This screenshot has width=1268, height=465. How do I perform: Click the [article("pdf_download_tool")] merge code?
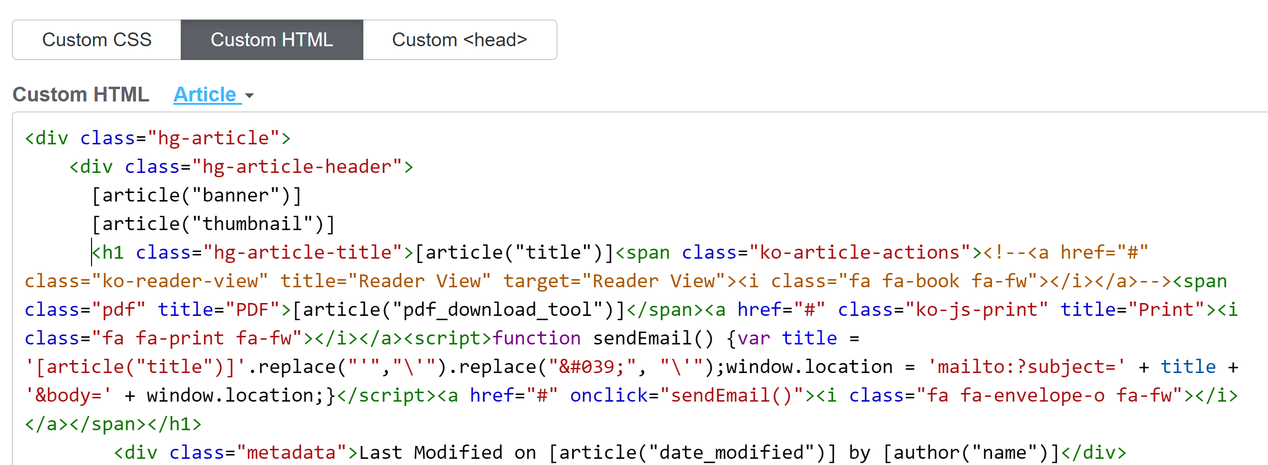pos(458,310)
